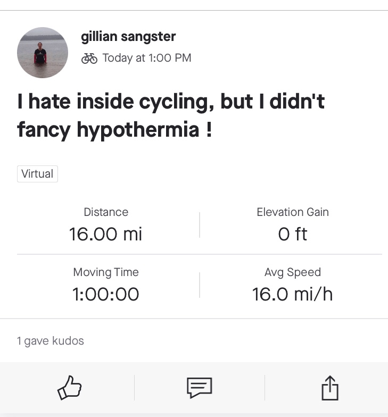Click the bicycle activity type icon
This screenshot has height=417, width=388.
89,58
